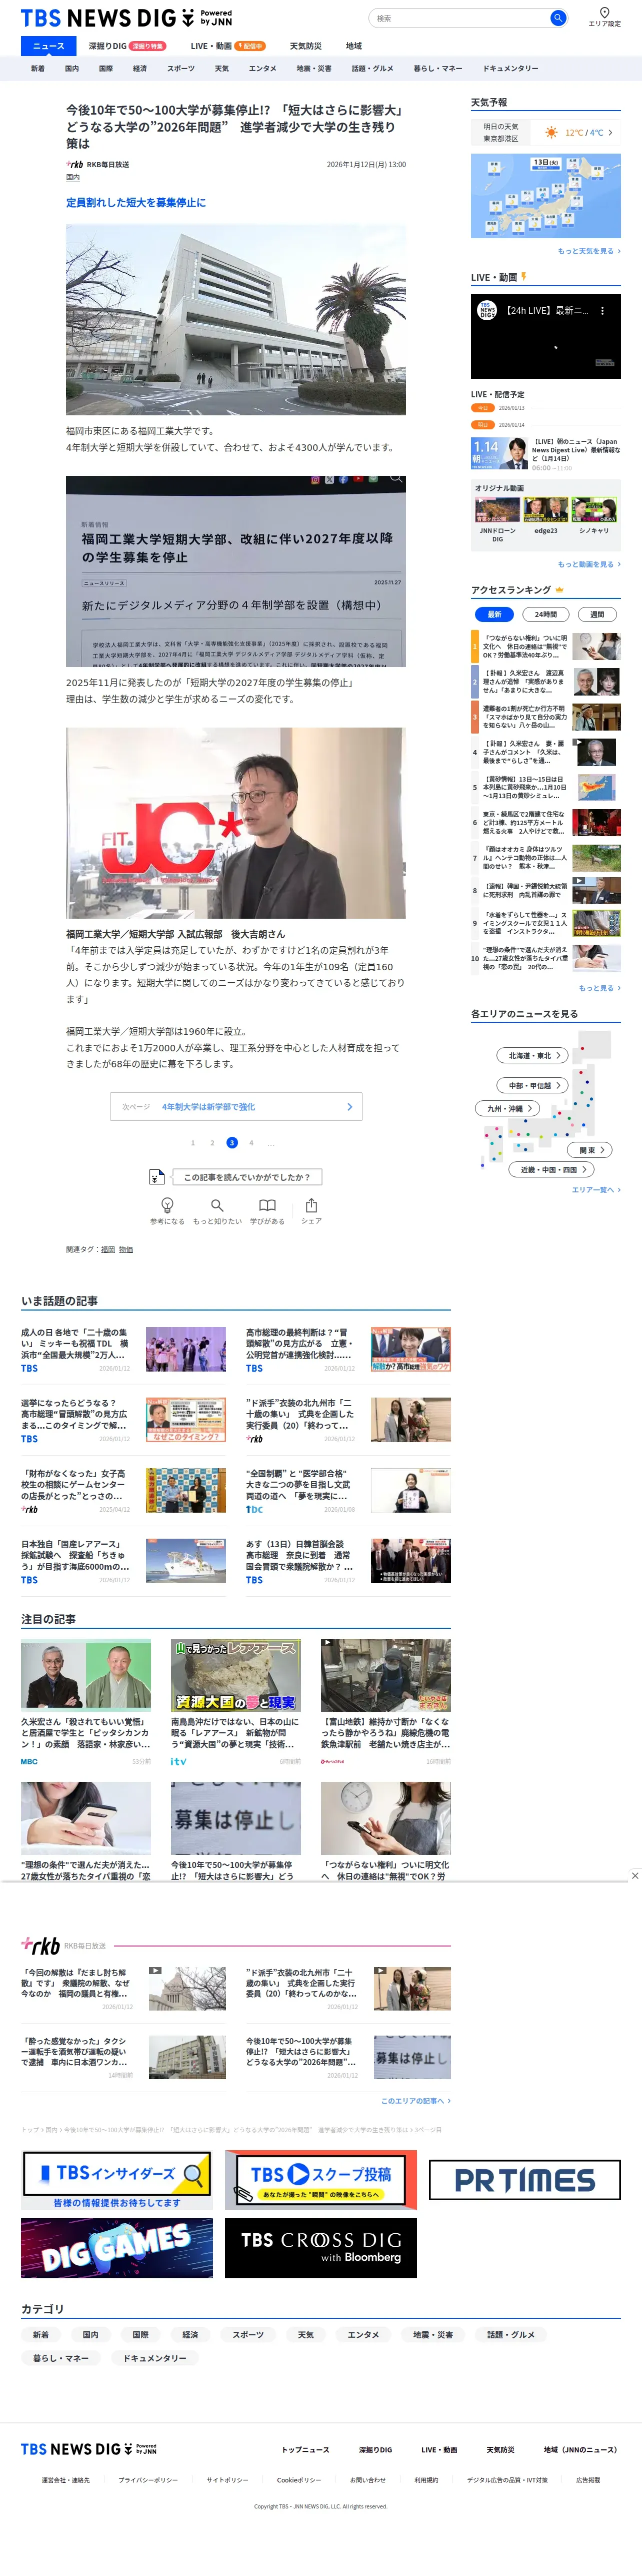Open the 関東 area news
The image size is (642, 2576).
[x=590, y=1150]
